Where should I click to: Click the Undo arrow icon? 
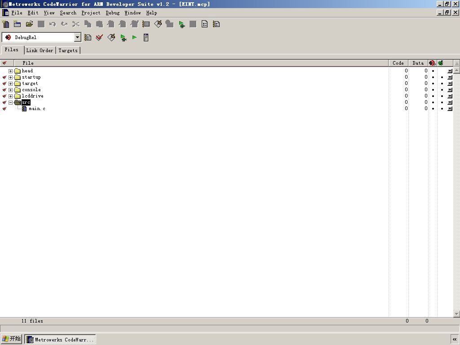(x=53, y=24)
